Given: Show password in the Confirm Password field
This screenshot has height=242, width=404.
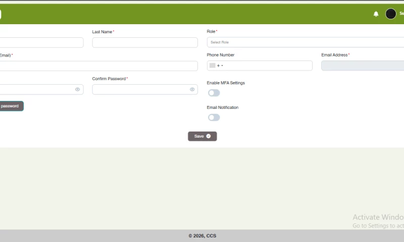Looking at the screenshot, I should pos(192,90).
